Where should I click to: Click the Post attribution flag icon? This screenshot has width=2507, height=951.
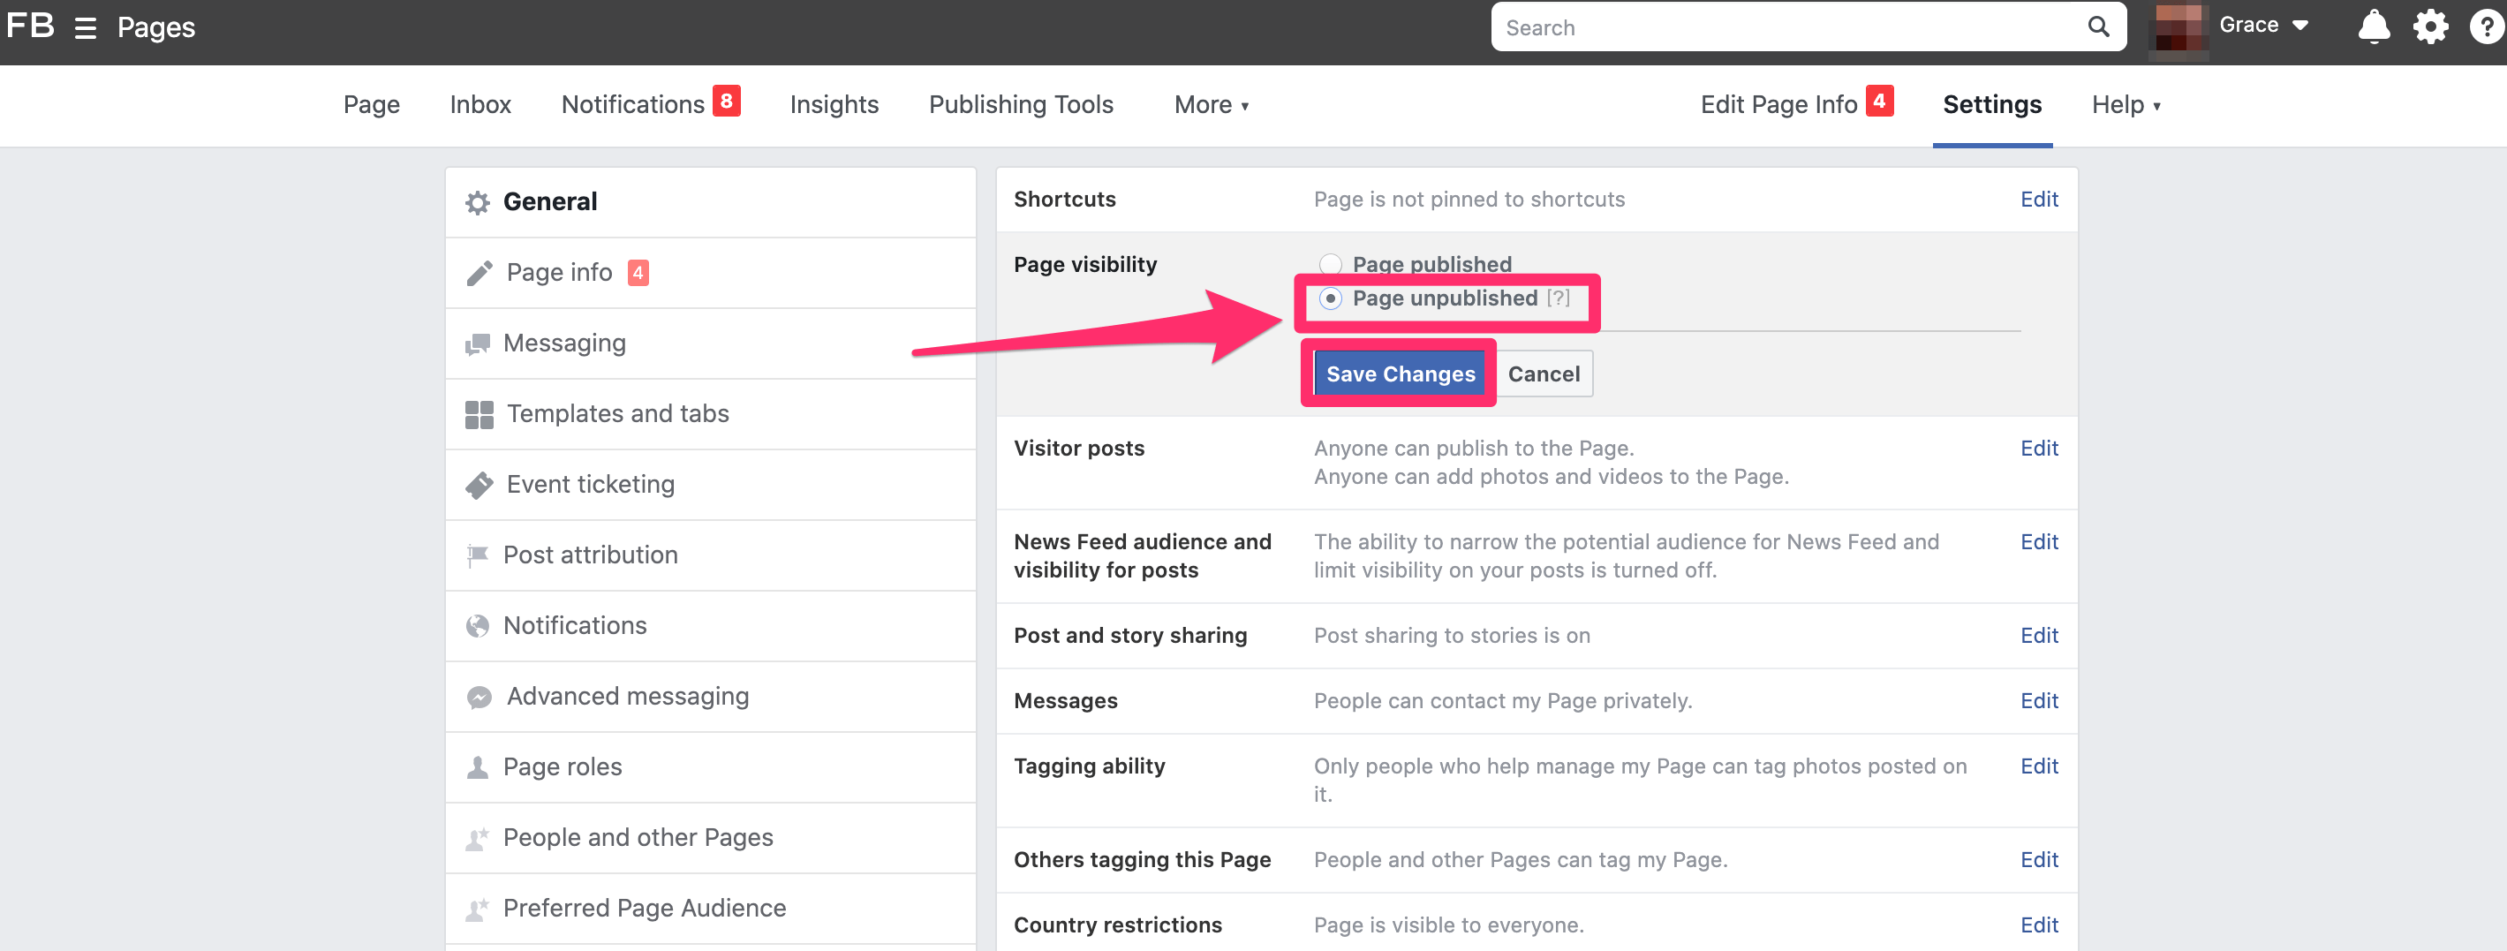pyautogui.click(x=478, y=555)
